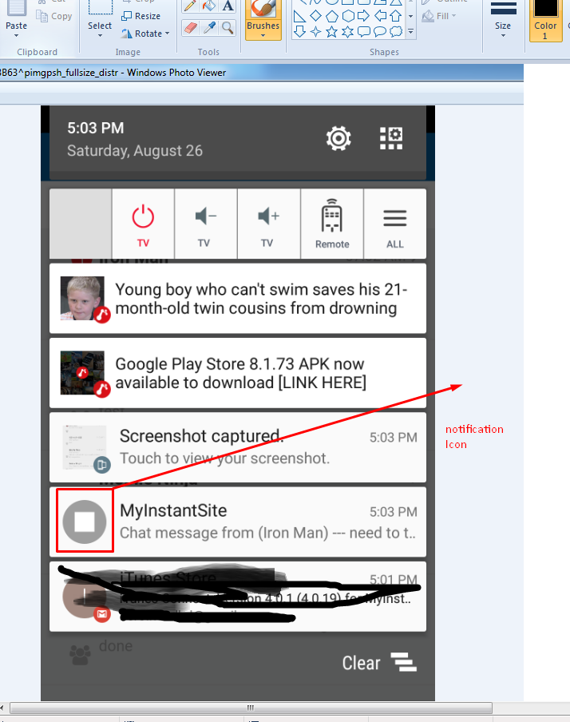Open the settings gear in notification shade
The width and height of the screenshot is (570, 722).
pos(338,138)
